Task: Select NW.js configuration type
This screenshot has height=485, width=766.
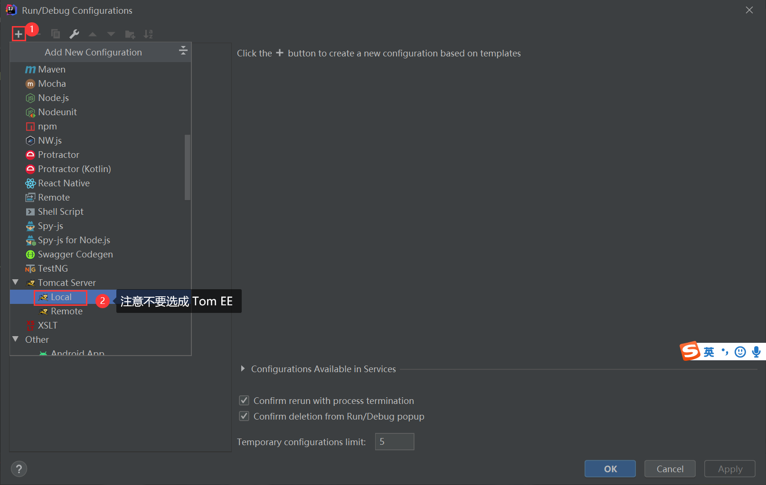Action: [x=101, y=140]
